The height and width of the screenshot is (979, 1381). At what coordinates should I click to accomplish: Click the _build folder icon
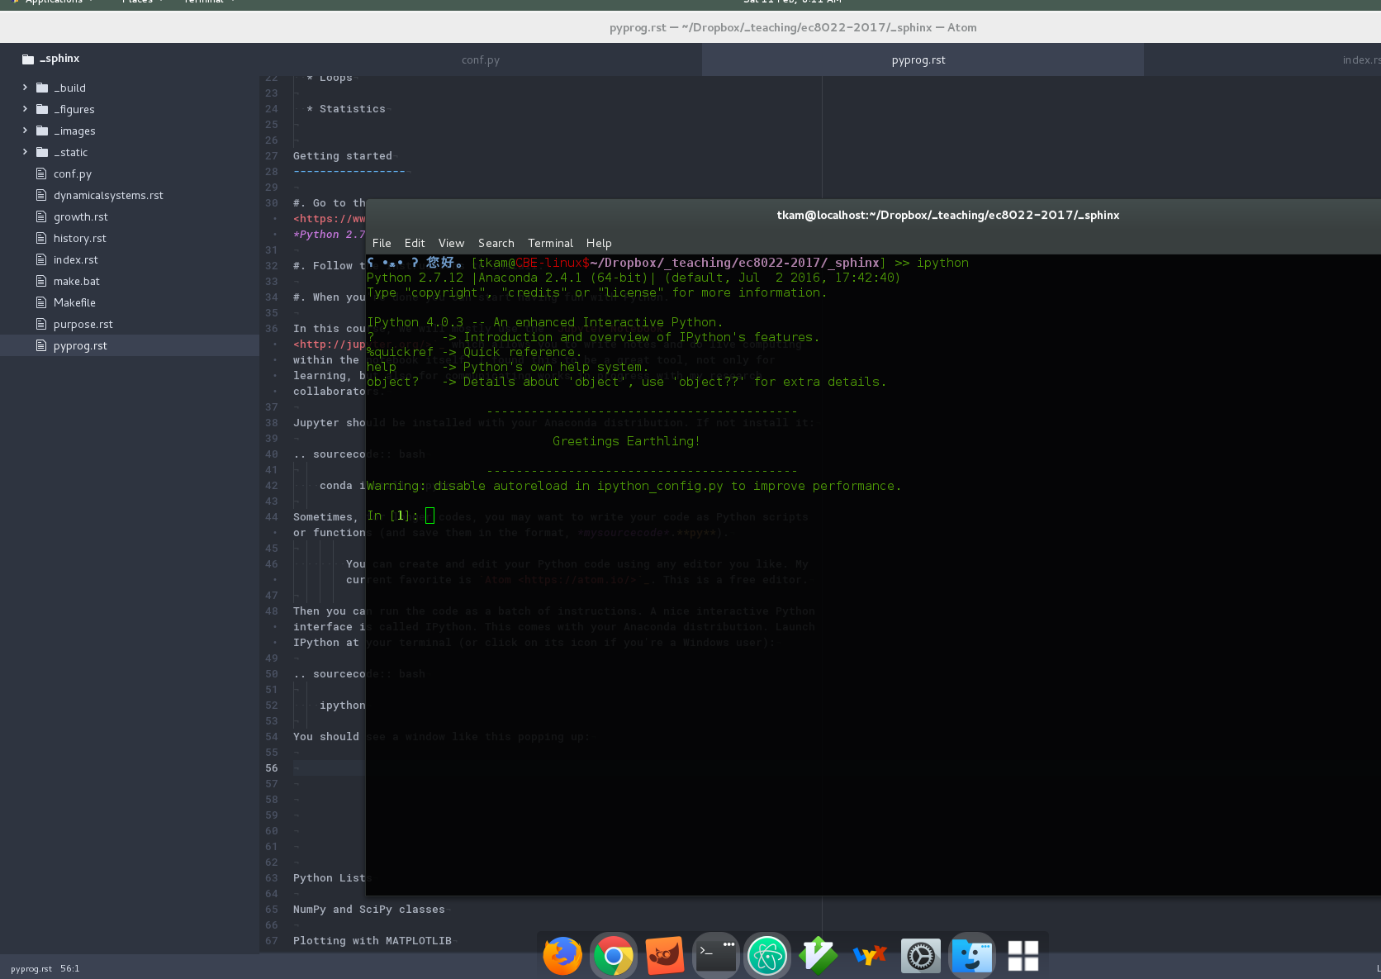tap(42, 88)
